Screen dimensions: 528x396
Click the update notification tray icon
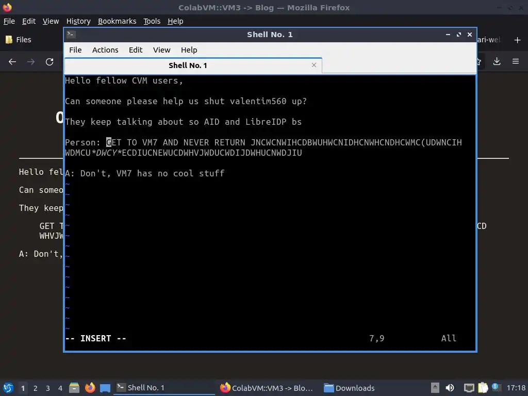point(496,387)
